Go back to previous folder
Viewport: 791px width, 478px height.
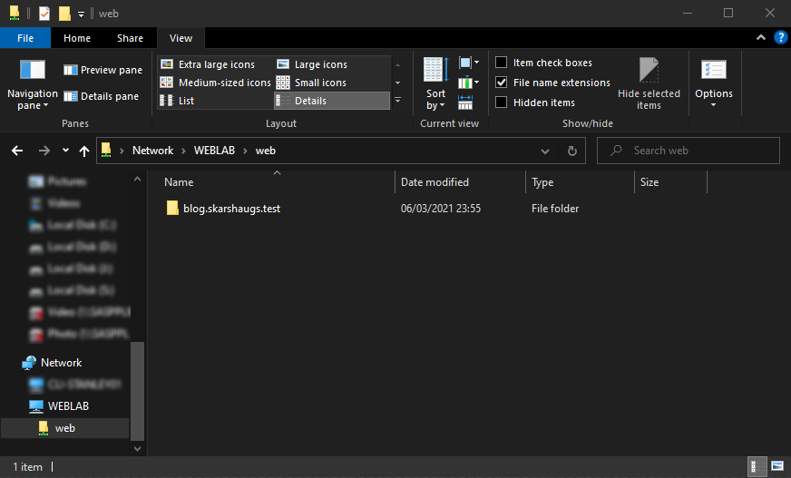pyautogui.click(x=17, y=151)
